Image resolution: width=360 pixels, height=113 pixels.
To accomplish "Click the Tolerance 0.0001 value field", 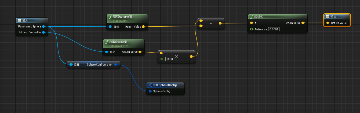I will click(x=274, y=29).
